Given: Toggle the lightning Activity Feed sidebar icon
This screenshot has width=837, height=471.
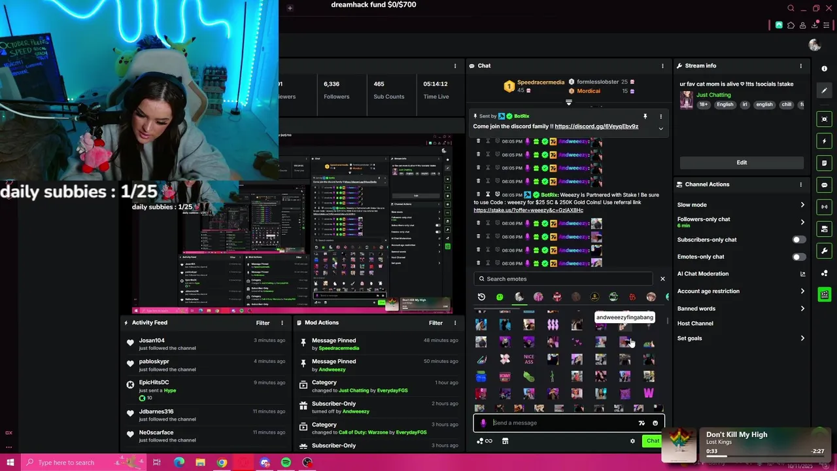Looking at the screenshot, I should [825, 141].
